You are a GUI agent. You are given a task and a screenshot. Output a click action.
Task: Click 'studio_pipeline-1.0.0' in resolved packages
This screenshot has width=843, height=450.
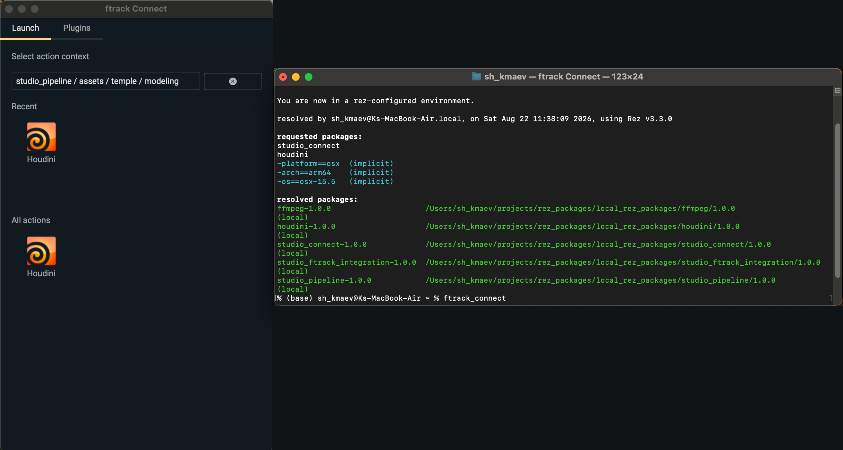point(324,280)
